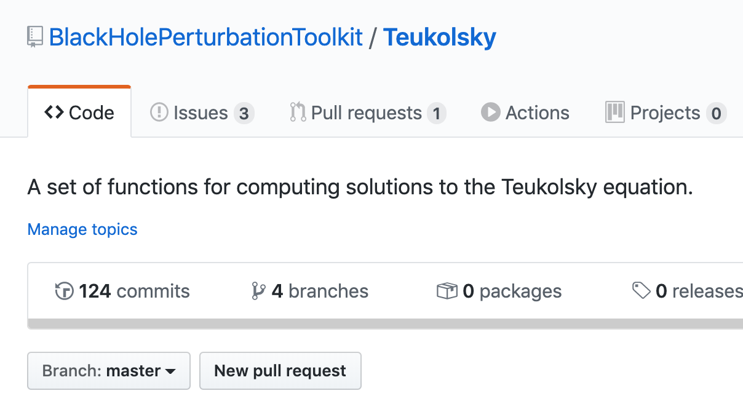Click the Issues exclamation circle icon
This screenshot has width=743, height=396.
click(x=159, y=113)
